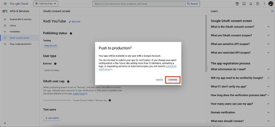The height and width of the screenshot is (127, 275).
Task: Open Page usage agreements
Action: pyautogui.click(x=20, y=44)
